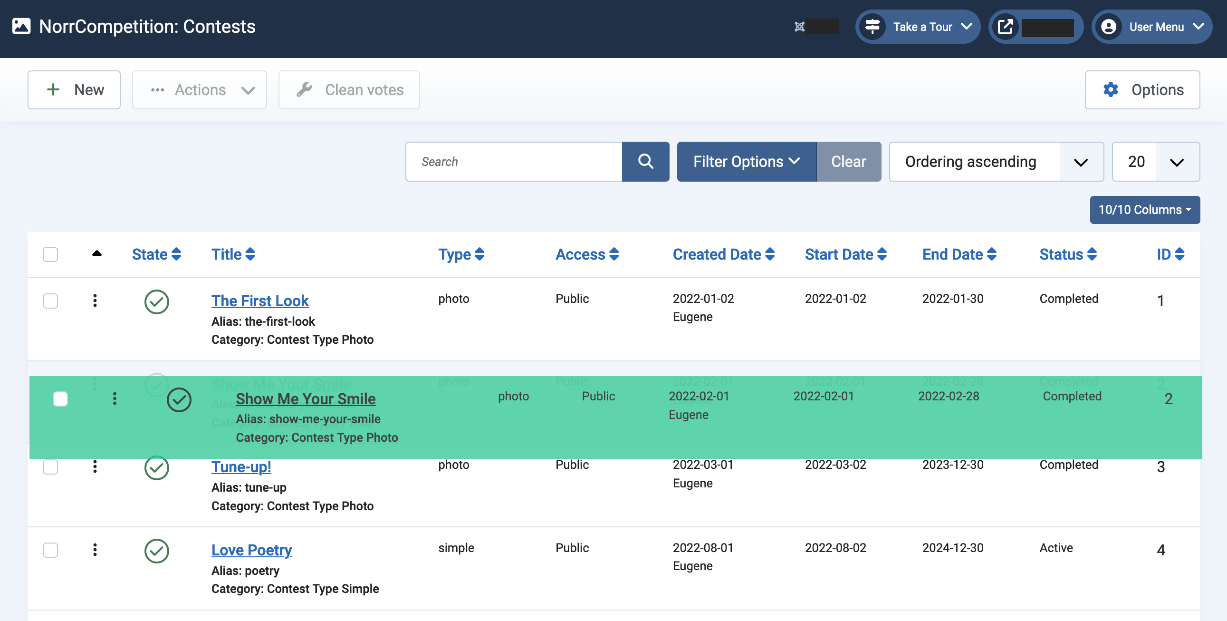
Task: Click published state icon for The First Look
Action: click(x=156, y=301)
